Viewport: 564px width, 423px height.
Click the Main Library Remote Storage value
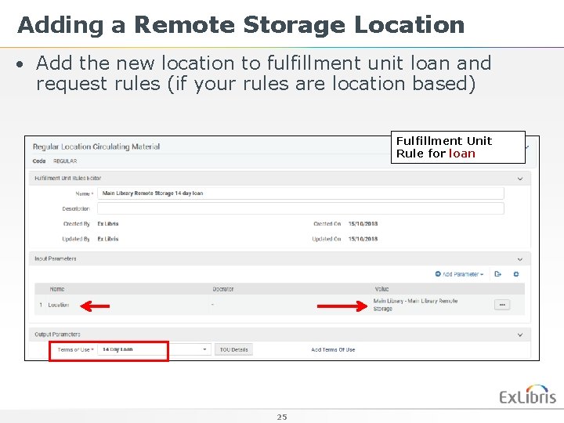coord(415,305)
